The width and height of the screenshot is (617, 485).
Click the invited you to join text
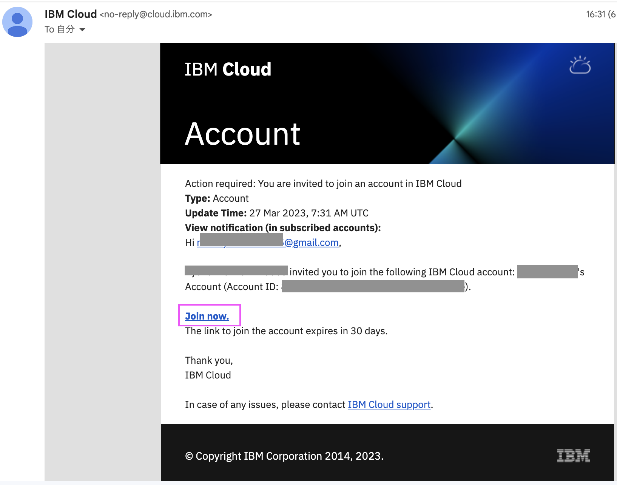point(402,272)
